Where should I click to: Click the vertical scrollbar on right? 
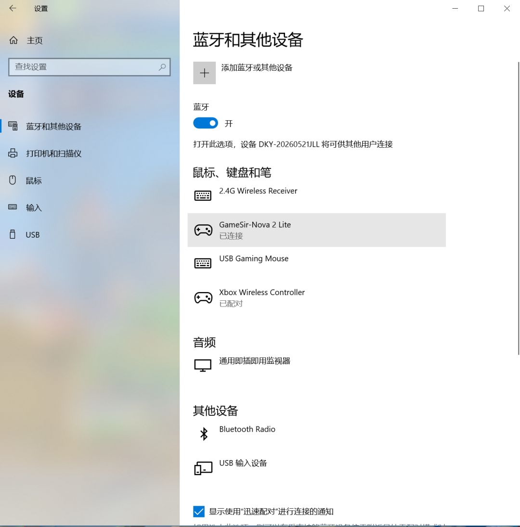click(x=519, y=208)
